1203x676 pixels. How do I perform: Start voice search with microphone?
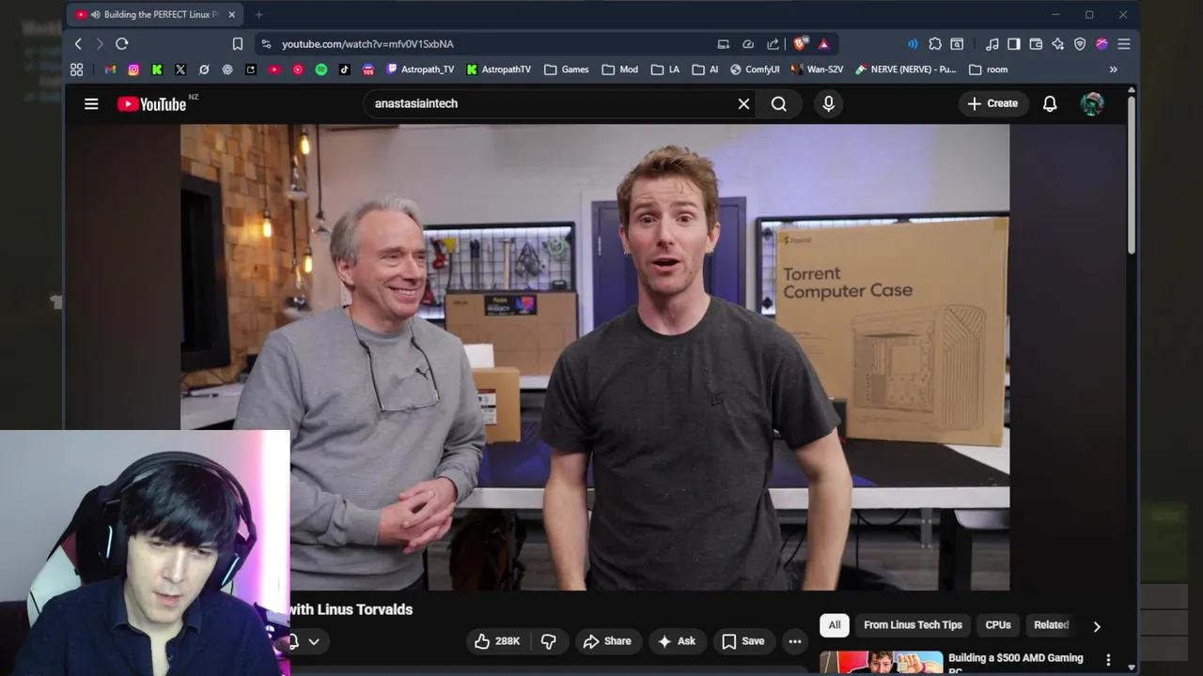pos(828,104)
